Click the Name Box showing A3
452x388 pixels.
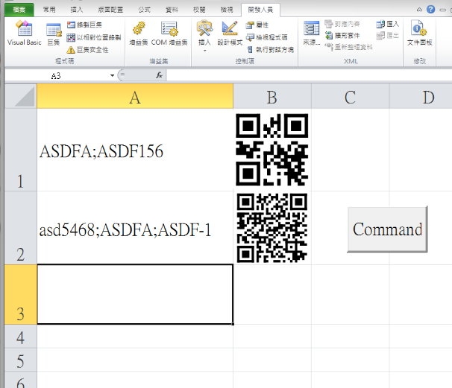[56, 76]
